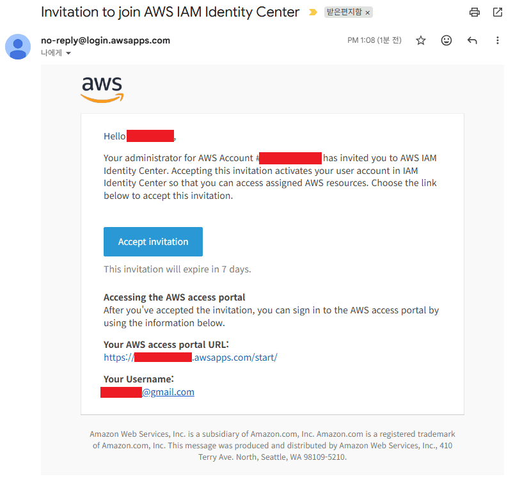Click the @gmail.com username link
The width and height of the screenshot is (513, 479).
[168, 392]
